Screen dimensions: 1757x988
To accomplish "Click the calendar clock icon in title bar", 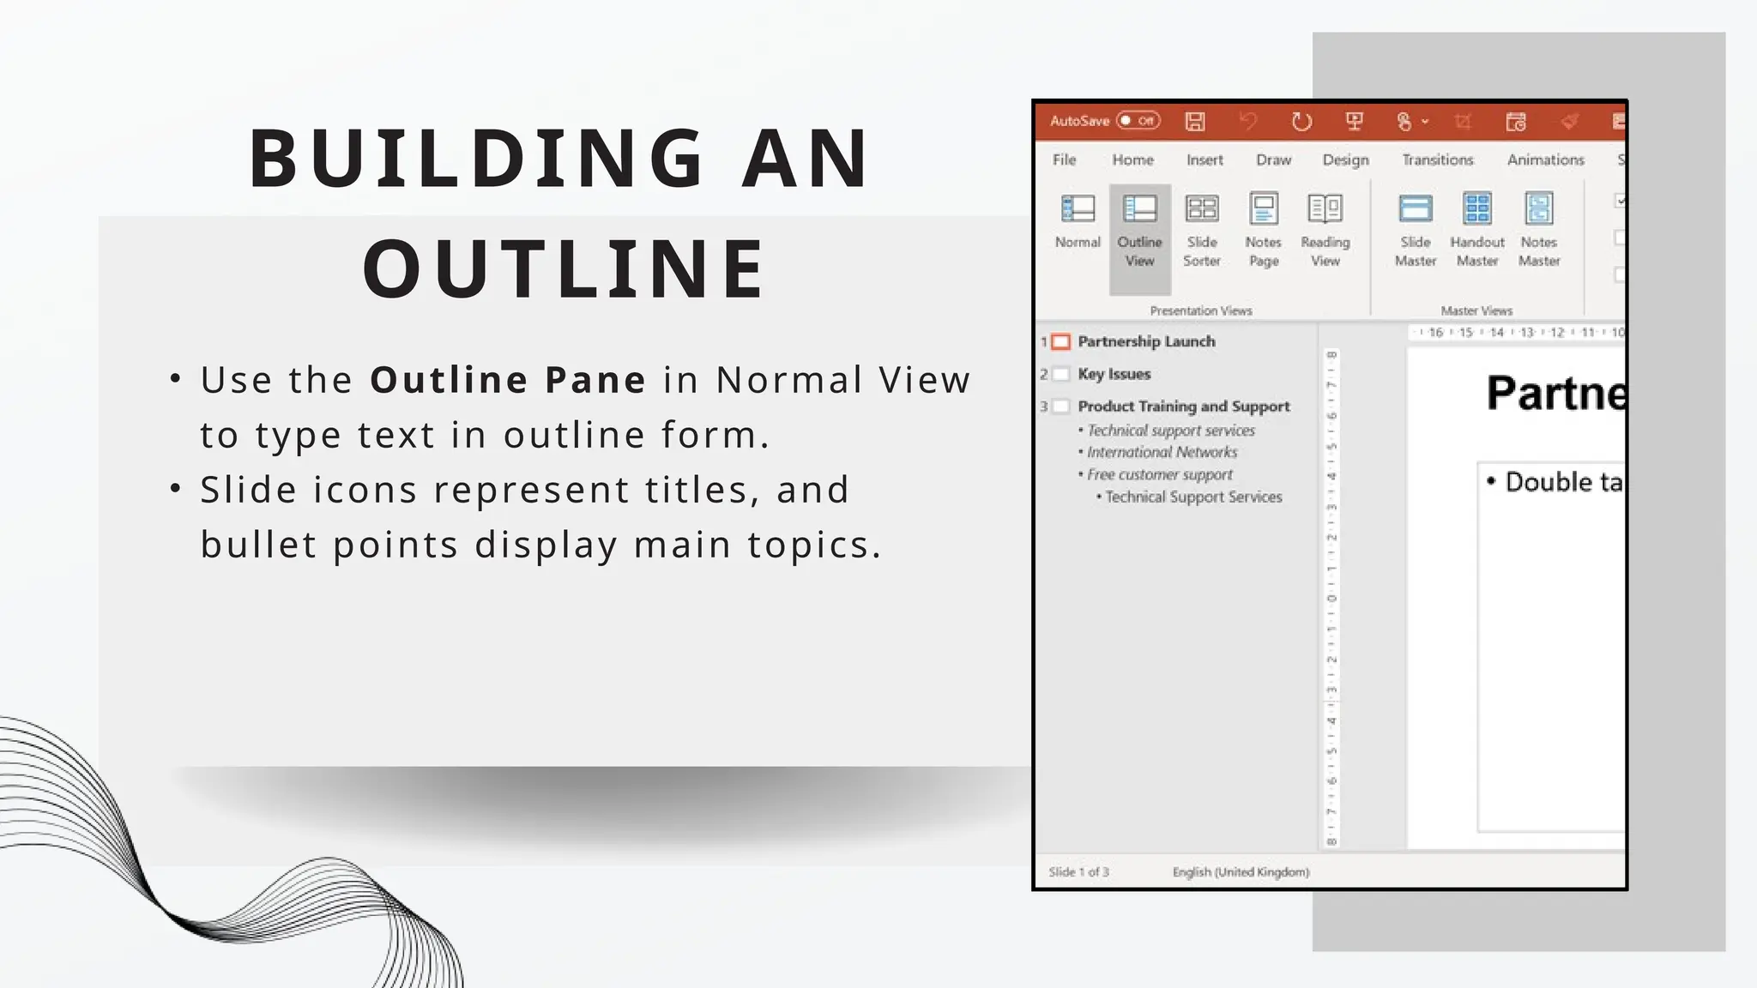I will point(1516,122).
